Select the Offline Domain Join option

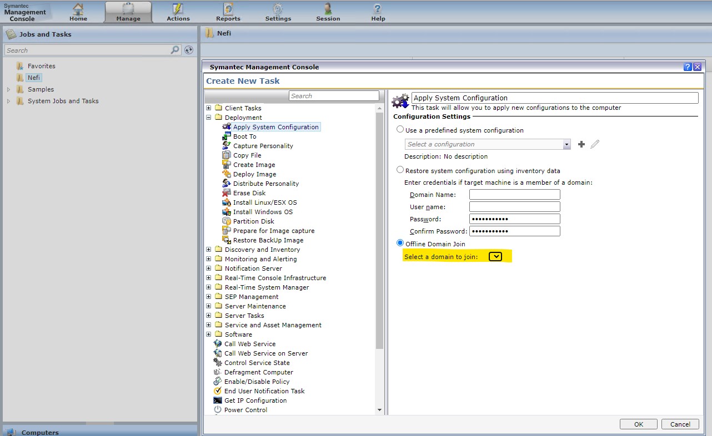400,244
